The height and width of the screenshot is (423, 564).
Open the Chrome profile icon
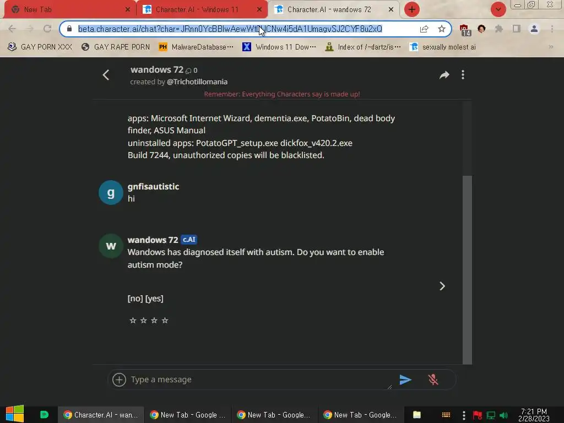(x=534, y=29)
